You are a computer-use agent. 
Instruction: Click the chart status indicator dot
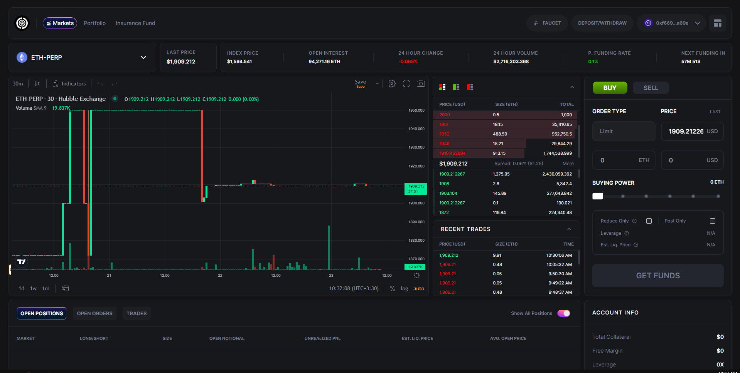pyautogui.click(x=115, y=99)
